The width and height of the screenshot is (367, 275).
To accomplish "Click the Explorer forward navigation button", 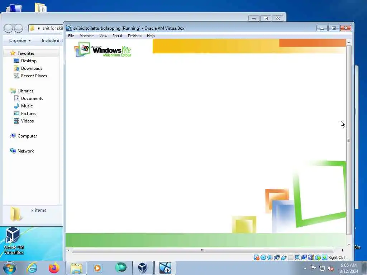I will 18,28.
